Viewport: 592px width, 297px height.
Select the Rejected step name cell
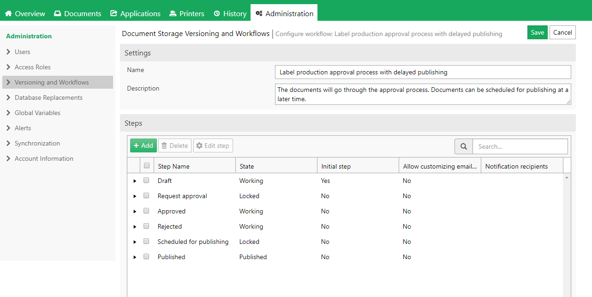pyautogui.click(x=170, y=226)
